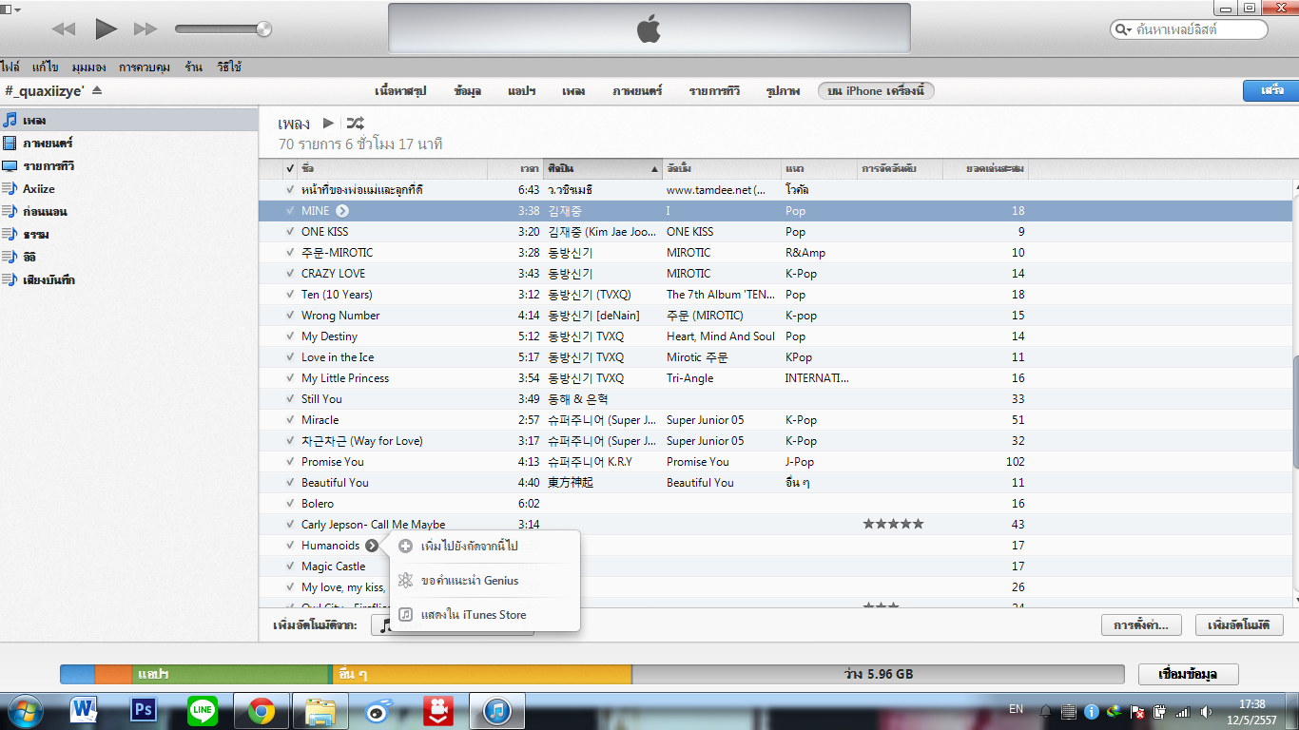Open Microsoft Word from the taskbar
Image resolution: width=1299 pixels, height=730 pixels.
point(85,710)
